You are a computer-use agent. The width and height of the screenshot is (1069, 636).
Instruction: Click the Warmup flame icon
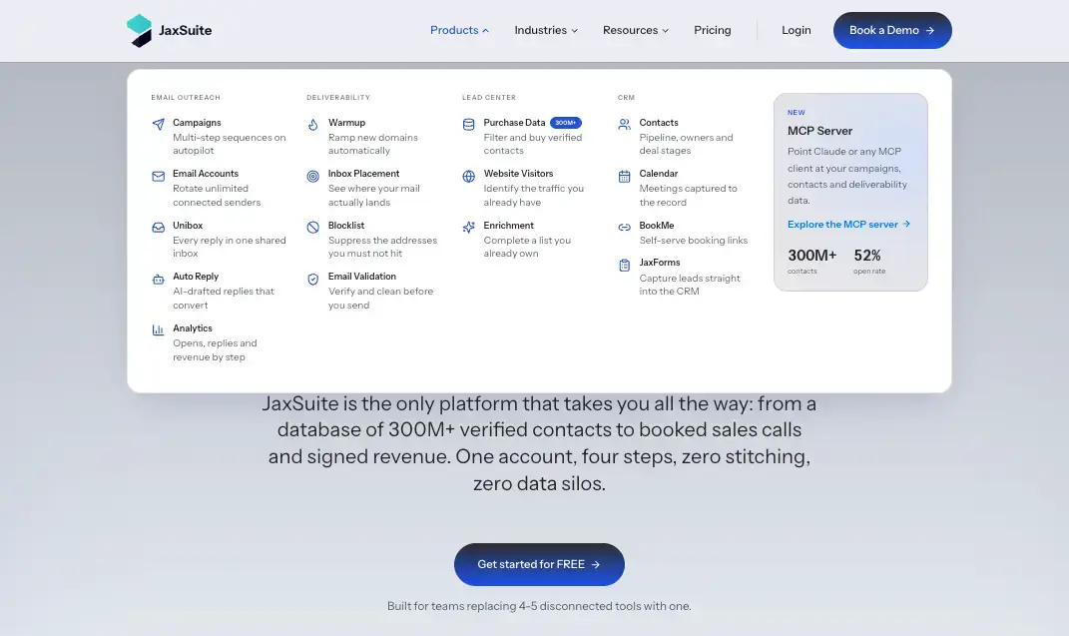[313, 124]
